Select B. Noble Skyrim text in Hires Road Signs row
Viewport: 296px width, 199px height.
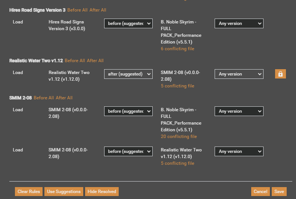coord(181,32)
